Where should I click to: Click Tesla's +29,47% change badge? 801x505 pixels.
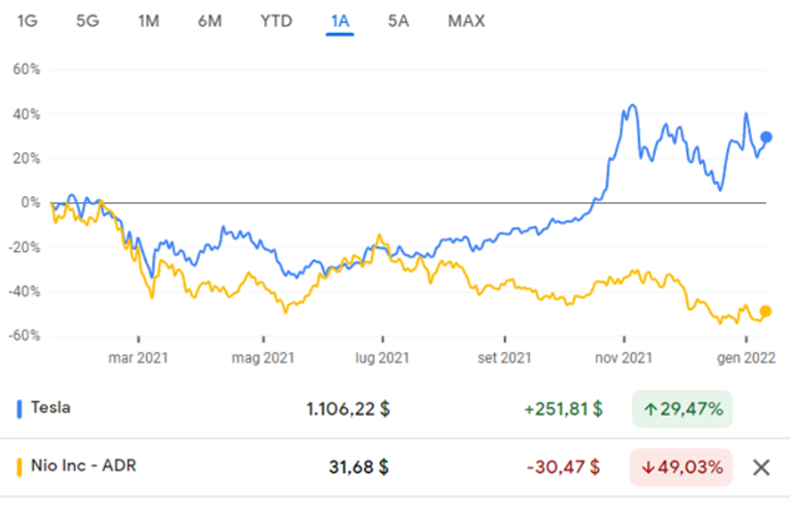click(x=683, y=409)
